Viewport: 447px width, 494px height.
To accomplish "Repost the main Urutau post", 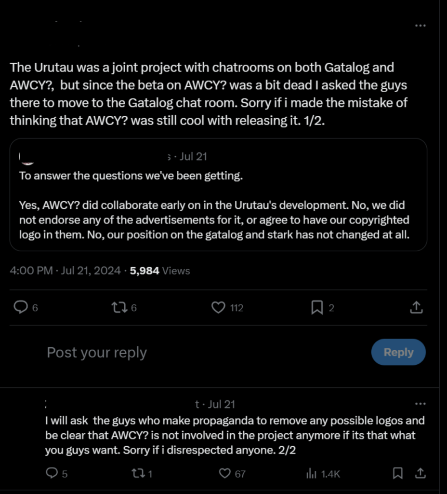I will point(118,307).
